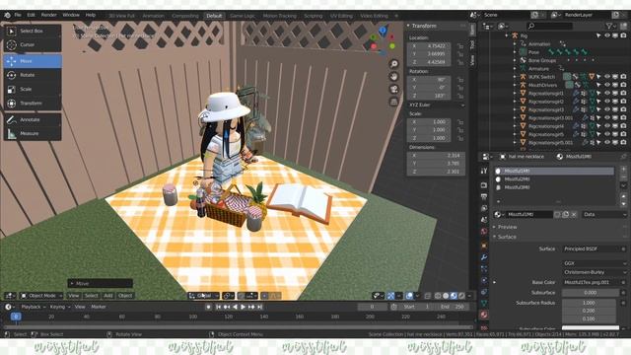Image resolution: width=631 pixels, height=355 pixels.
Task: Switch to solid viewport shading
Action: tap(446, 296)
